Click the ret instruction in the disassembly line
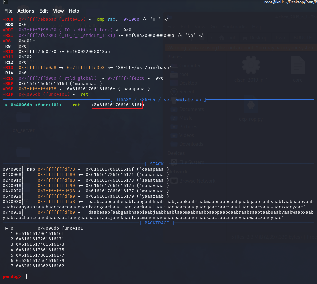This screenshot has height=284, width=317. (76, 105)
